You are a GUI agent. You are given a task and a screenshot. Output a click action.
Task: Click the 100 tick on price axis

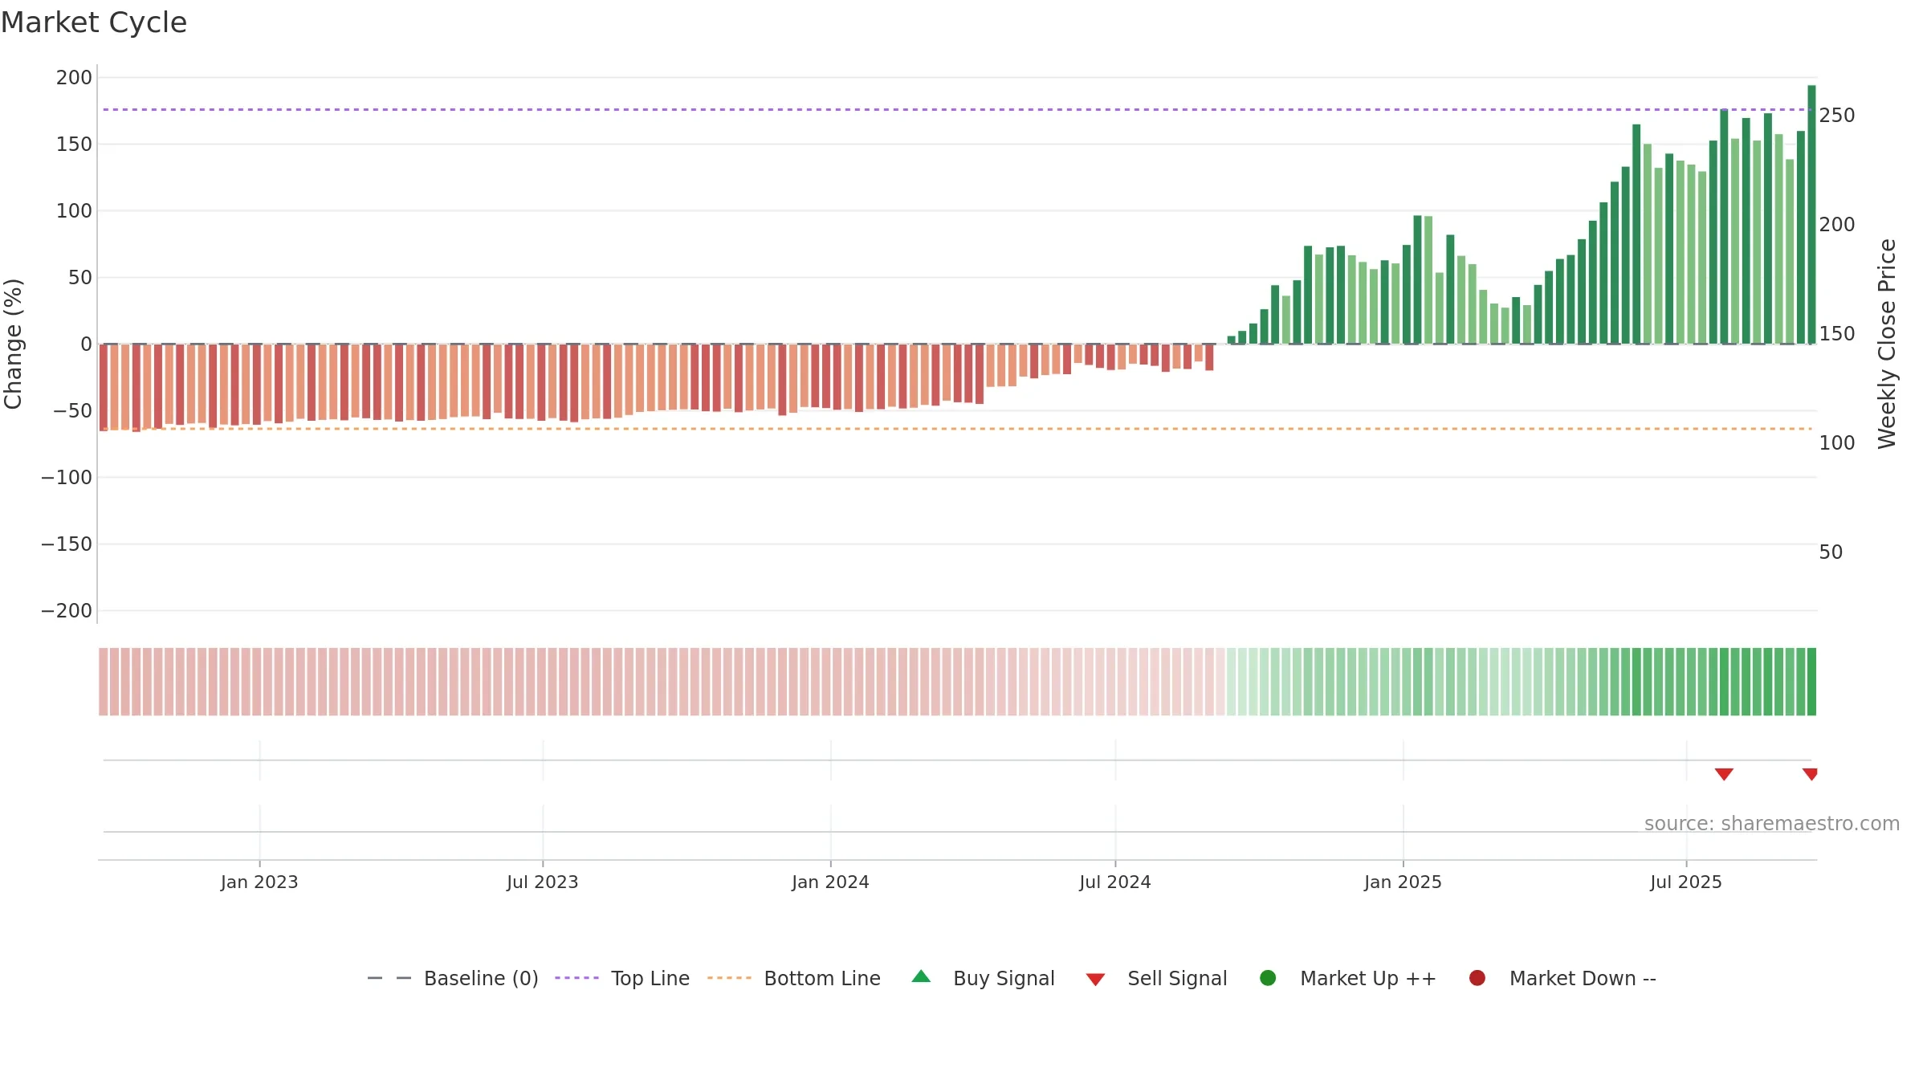(x=1837, y=443)
